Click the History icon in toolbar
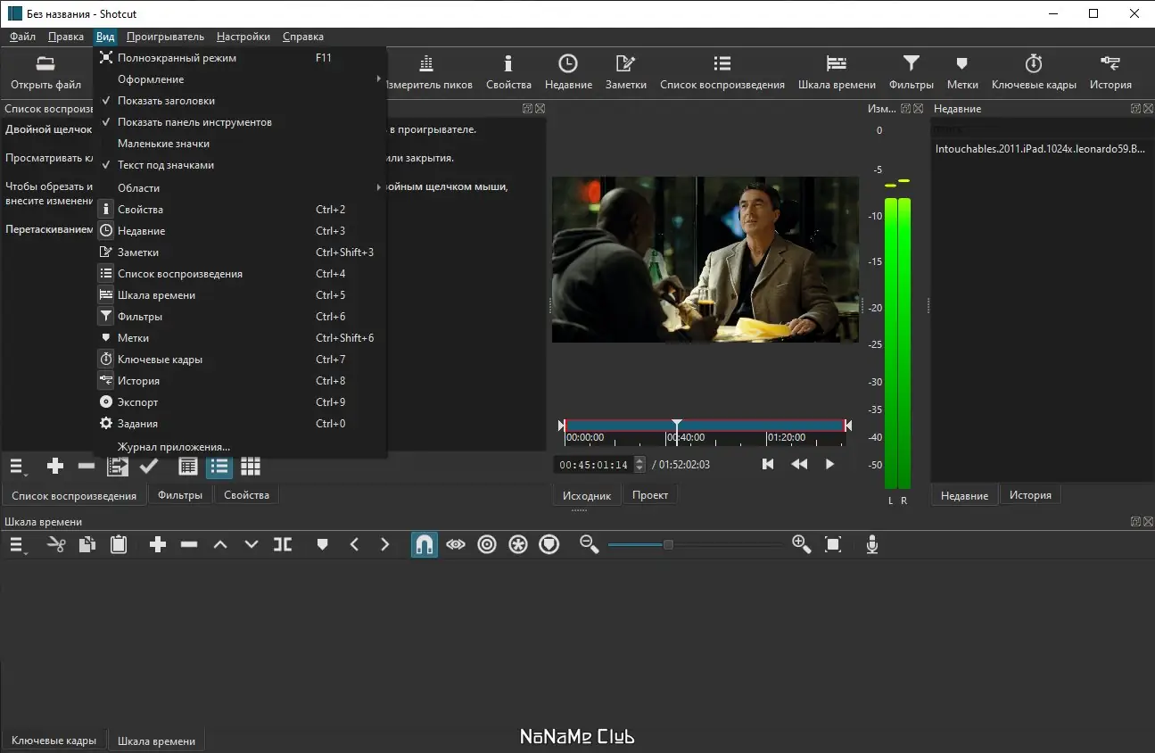 pos(1110,64)
